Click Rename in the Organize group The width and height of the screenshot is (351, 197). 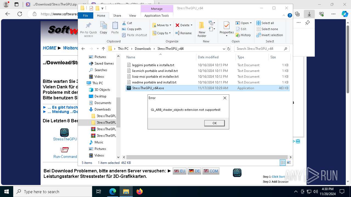click(x=183, y=33)
